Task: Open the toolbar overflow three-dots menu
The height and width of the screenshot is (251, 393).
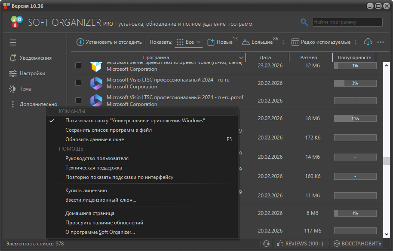Action: 381,42
